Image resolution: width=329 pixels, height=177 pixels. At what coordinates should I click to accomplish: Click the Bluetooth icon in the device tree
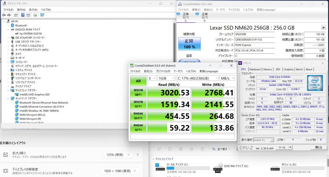click(x=13, y=25)
